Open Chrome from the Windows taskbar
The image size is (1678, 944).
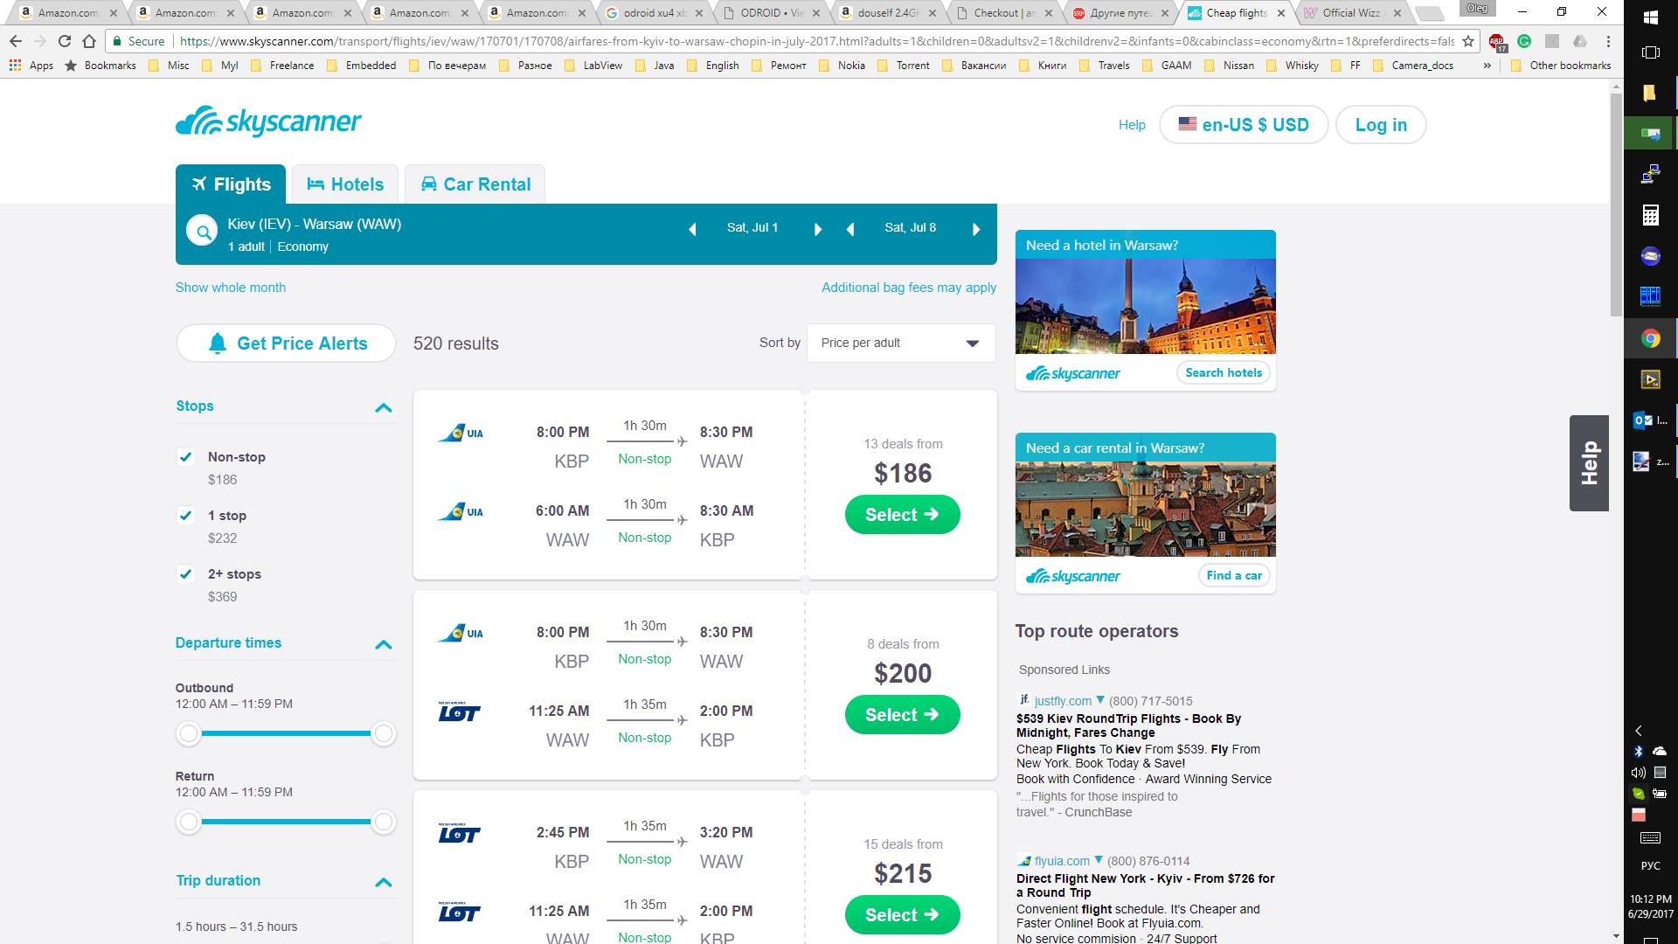(x=1650, y=338)
